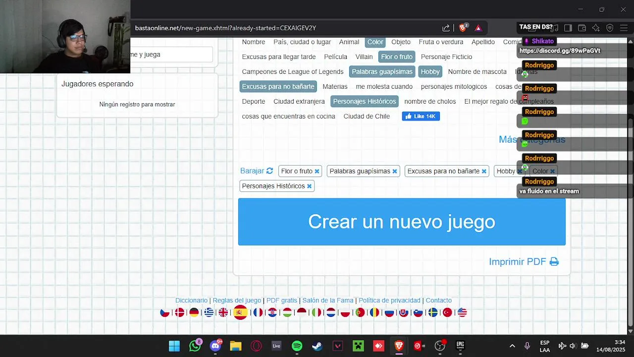Viewport: 634px width, 357px height.
Task: Deselect the Flor o fruto category
Action: [x=397, y=57]
